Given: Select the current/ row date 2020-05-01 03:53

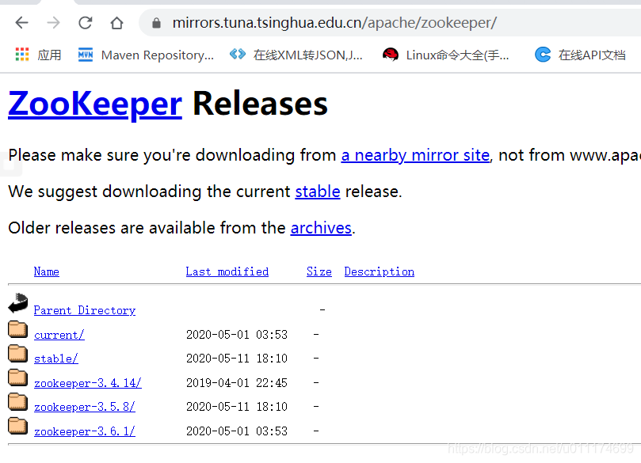Looking at the screenshot, I should [x=237, y=335].
